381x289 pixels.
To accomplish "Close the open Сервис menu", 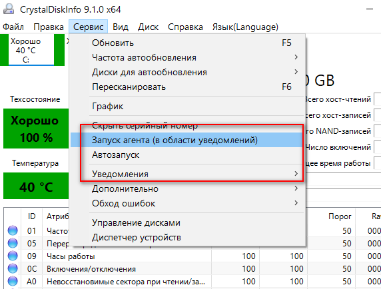I will coord(88,27).
